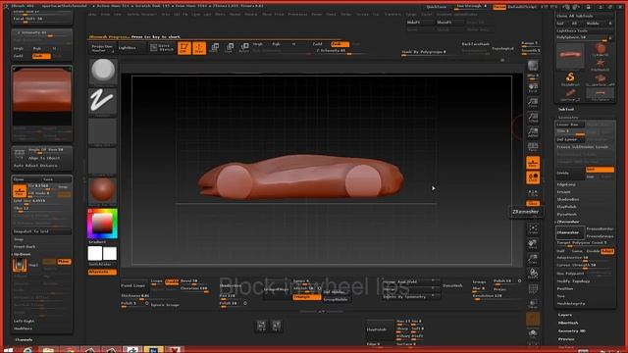628x353 pixels.
Task: Open the Alpha menu
Action: click(x=92, y=14)
